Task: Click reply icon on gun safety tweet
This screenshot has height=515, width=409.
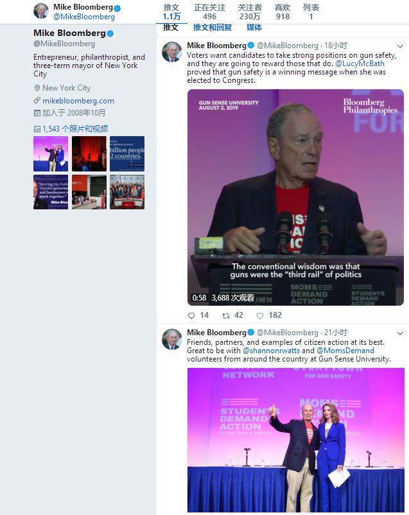Action: [x=191, y=316]
